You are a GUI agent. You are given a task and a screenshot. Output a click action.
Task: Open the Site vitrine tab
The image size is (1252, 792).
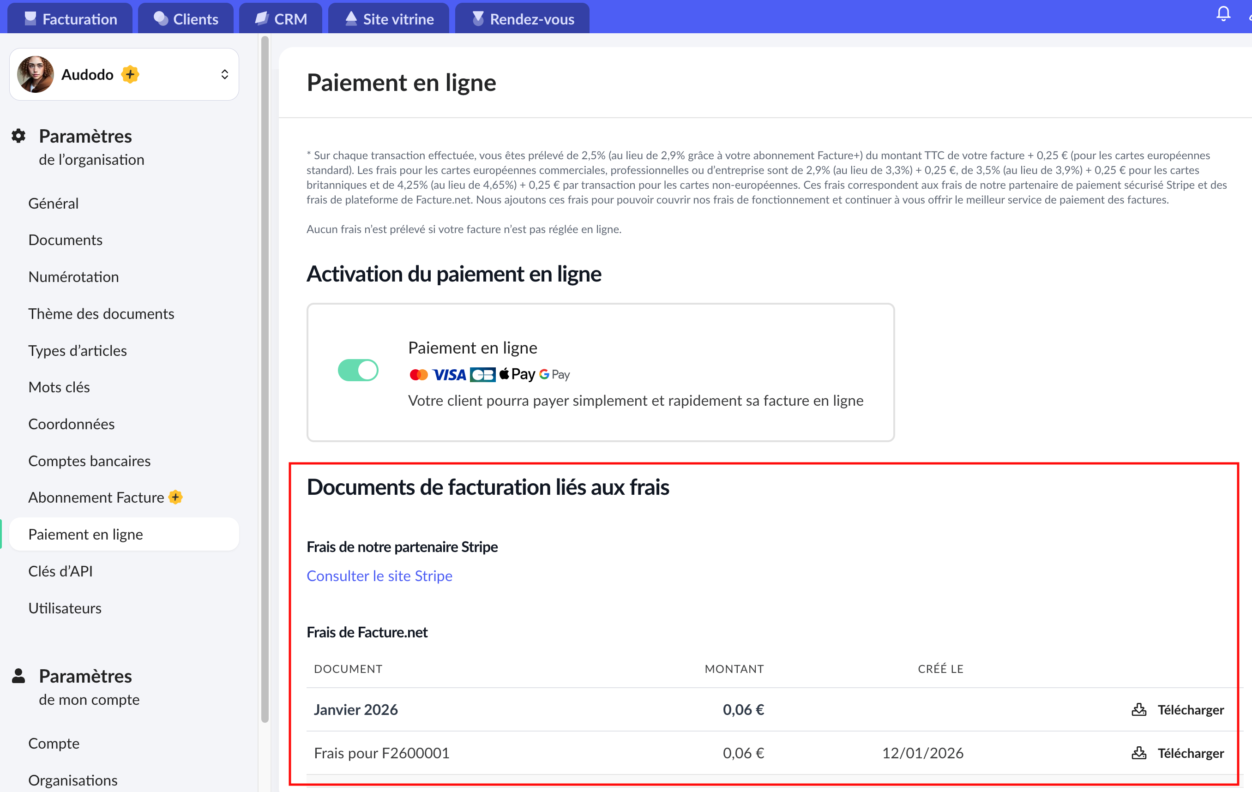[x=389, y=19]
